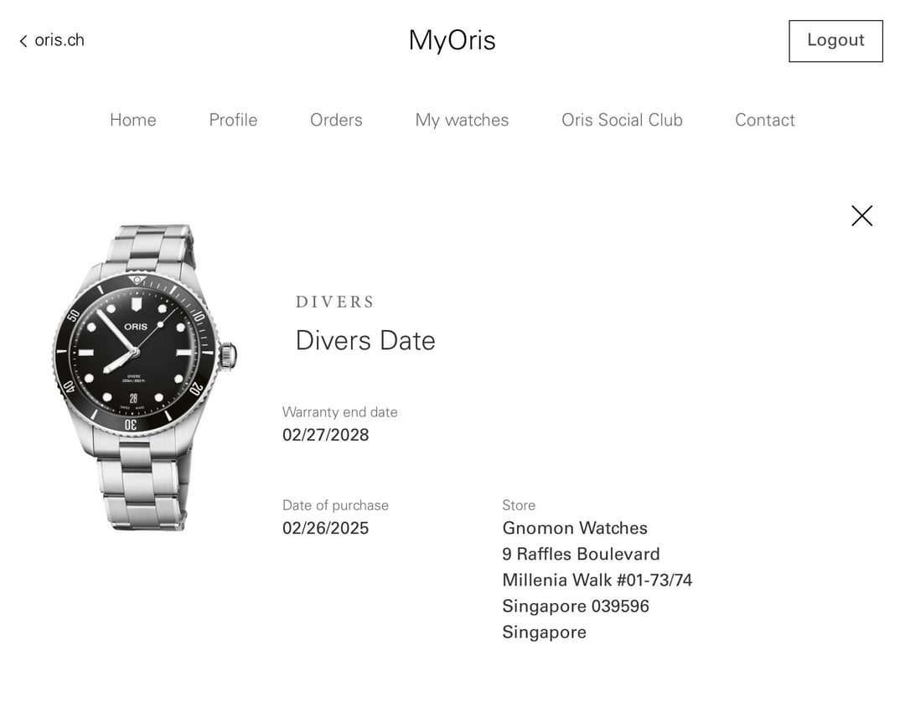
Task: Click the Gnomon Watches store name
Action: 575,528
